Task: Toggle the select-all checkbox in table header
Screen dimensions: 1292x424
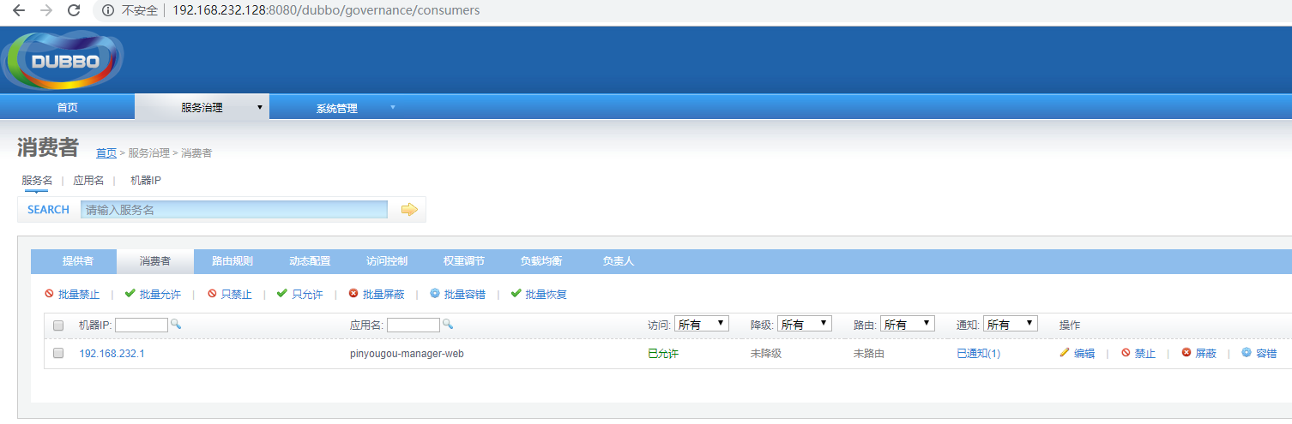Action: coord(58,325)
